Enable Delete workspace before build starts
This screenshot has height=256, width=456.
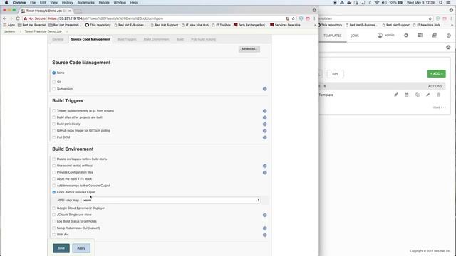coord(54,159)
